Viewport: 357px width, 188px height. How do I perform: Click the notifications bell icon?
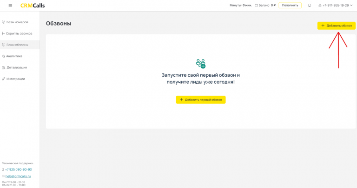[x=310, y=6]
